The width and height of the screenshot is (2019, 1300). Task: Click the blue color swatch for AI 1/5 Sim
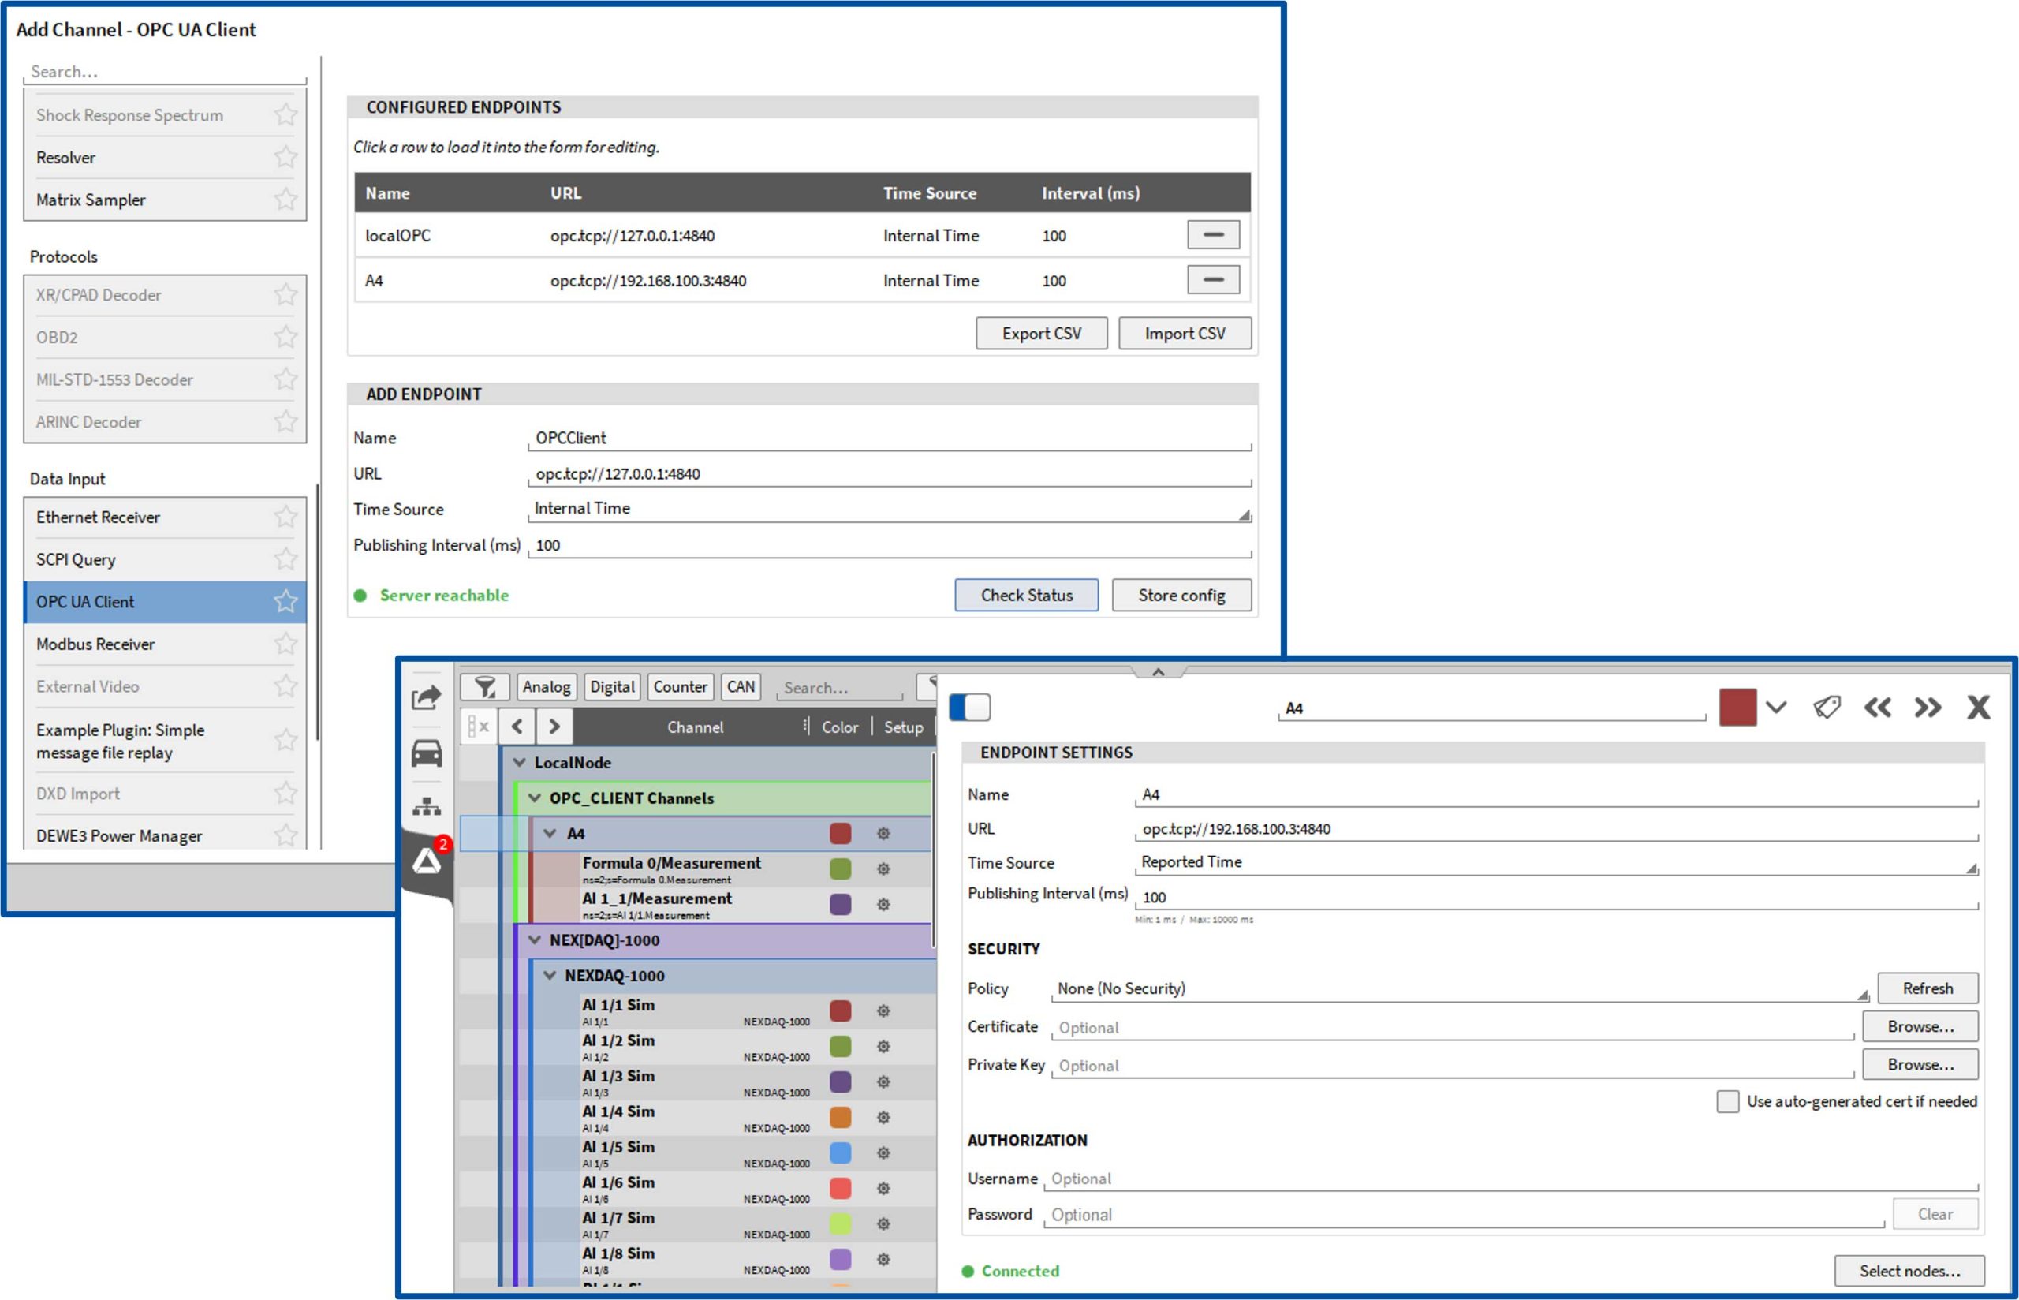click(839, 1152)
